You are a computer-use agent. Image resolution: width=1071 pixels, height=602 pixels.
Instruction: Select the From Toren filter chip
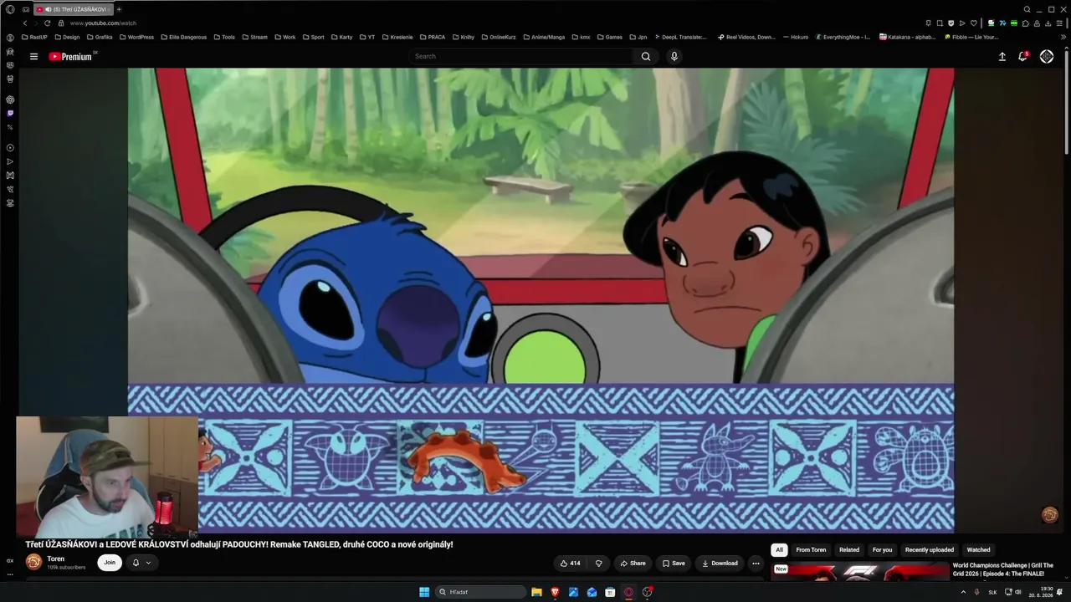click(811, 549)
